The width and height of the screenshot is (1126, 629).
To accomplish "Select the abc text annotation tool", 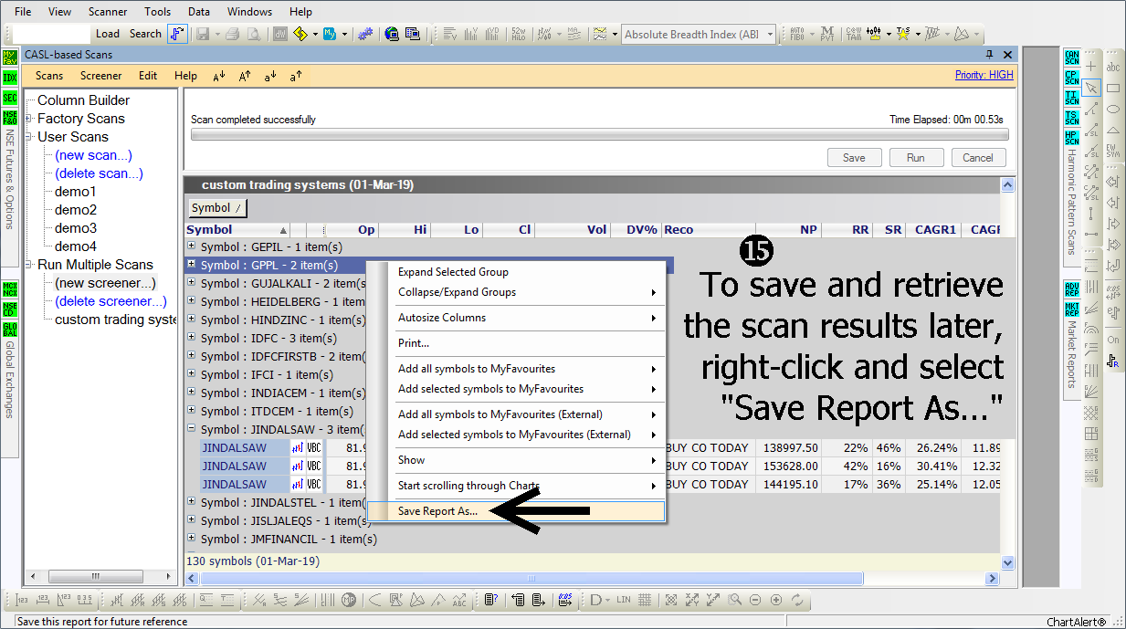I will coord(1113,67).
